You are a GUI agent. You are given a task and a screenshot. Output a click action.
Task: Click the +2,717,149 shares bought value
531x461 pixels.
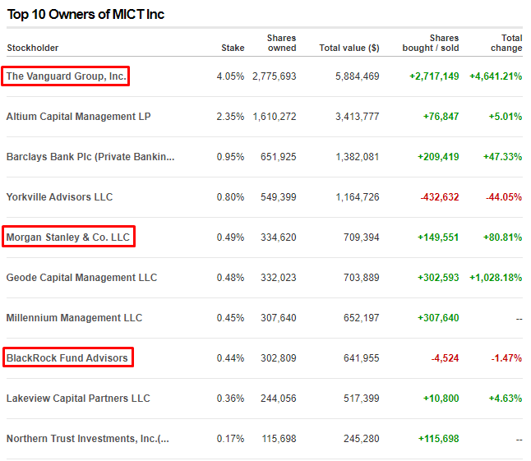point(435,76)
